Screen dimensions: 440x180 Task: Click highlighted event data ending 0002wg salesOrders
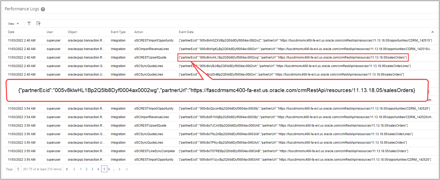pyautogui.click(x=293, y=58)
